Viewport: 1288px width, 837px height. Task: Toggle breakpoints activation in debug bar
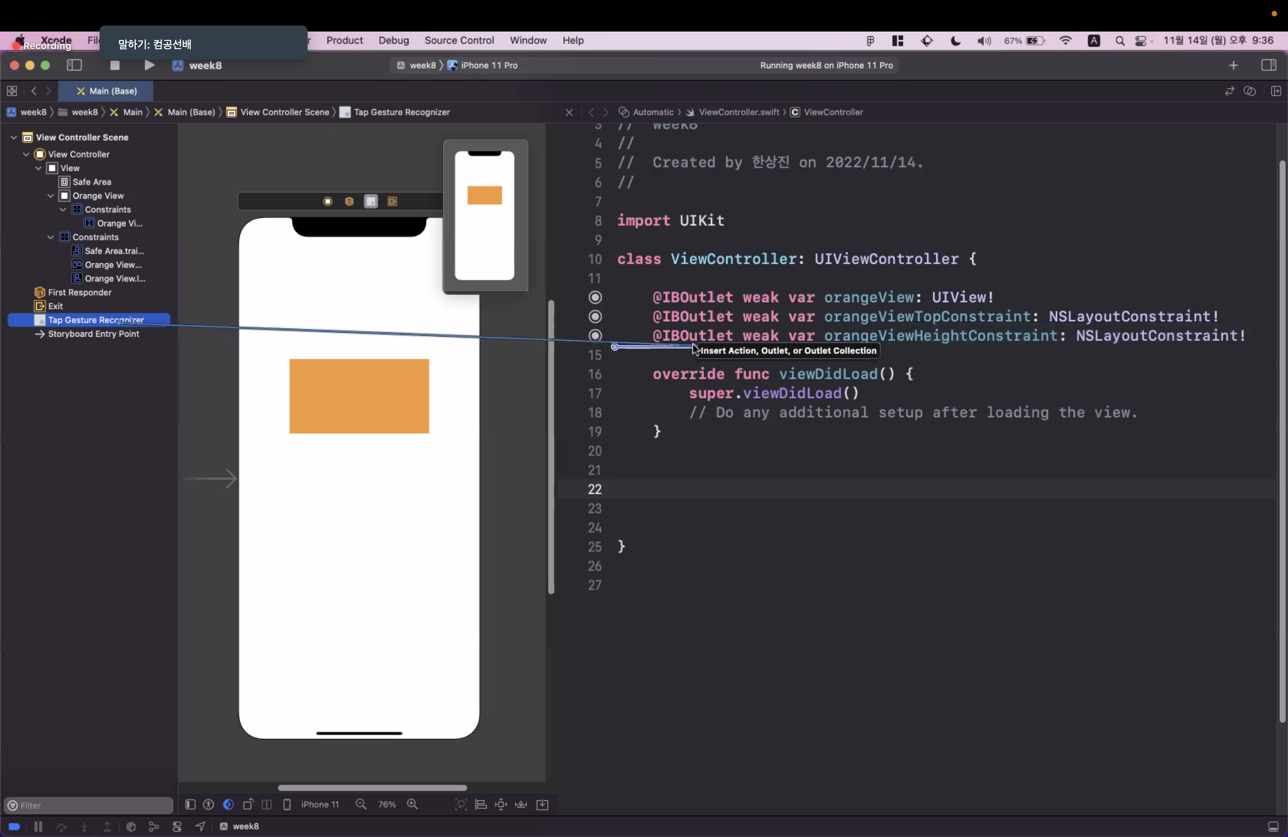(14, 827)
